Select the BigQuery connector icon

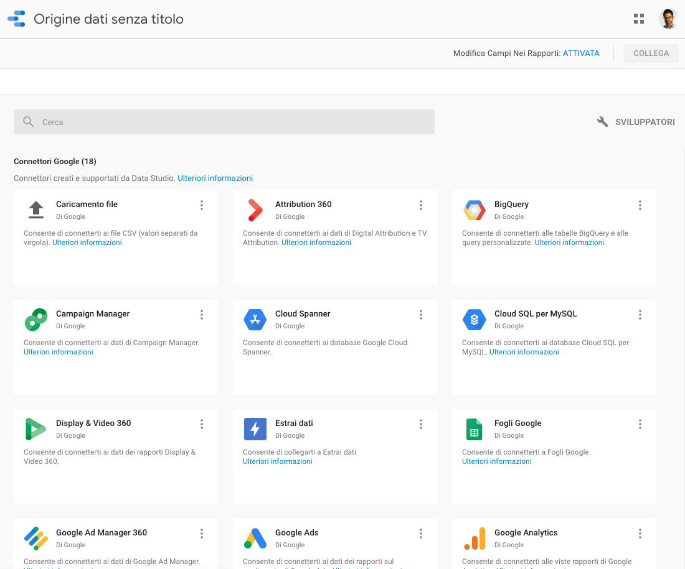(474, 210)
